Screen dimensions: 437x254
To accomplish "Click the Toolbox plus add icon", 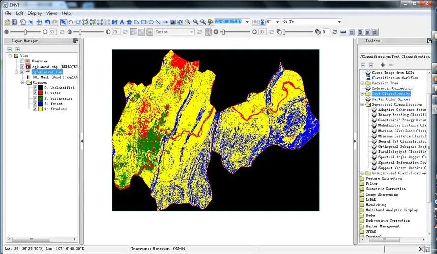I will pos(383,65).
